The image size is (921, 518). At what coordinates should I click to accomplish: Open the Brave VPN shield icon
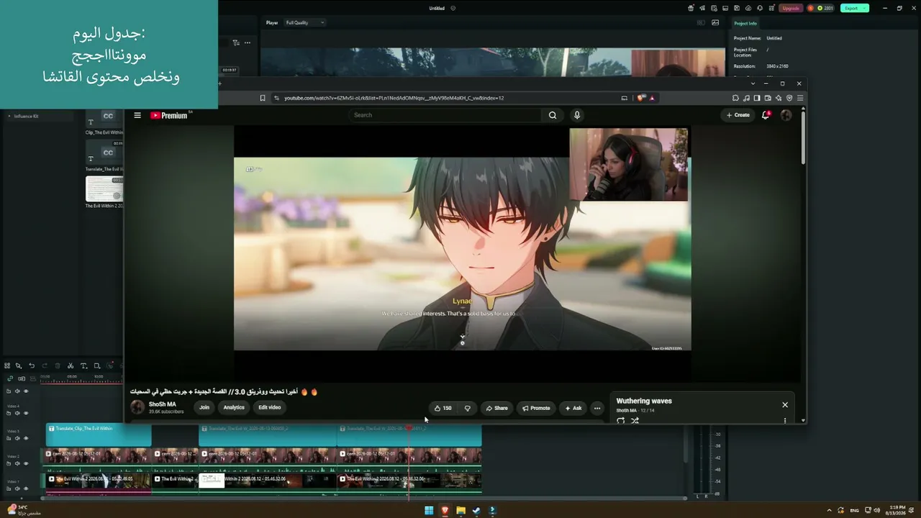789,98
